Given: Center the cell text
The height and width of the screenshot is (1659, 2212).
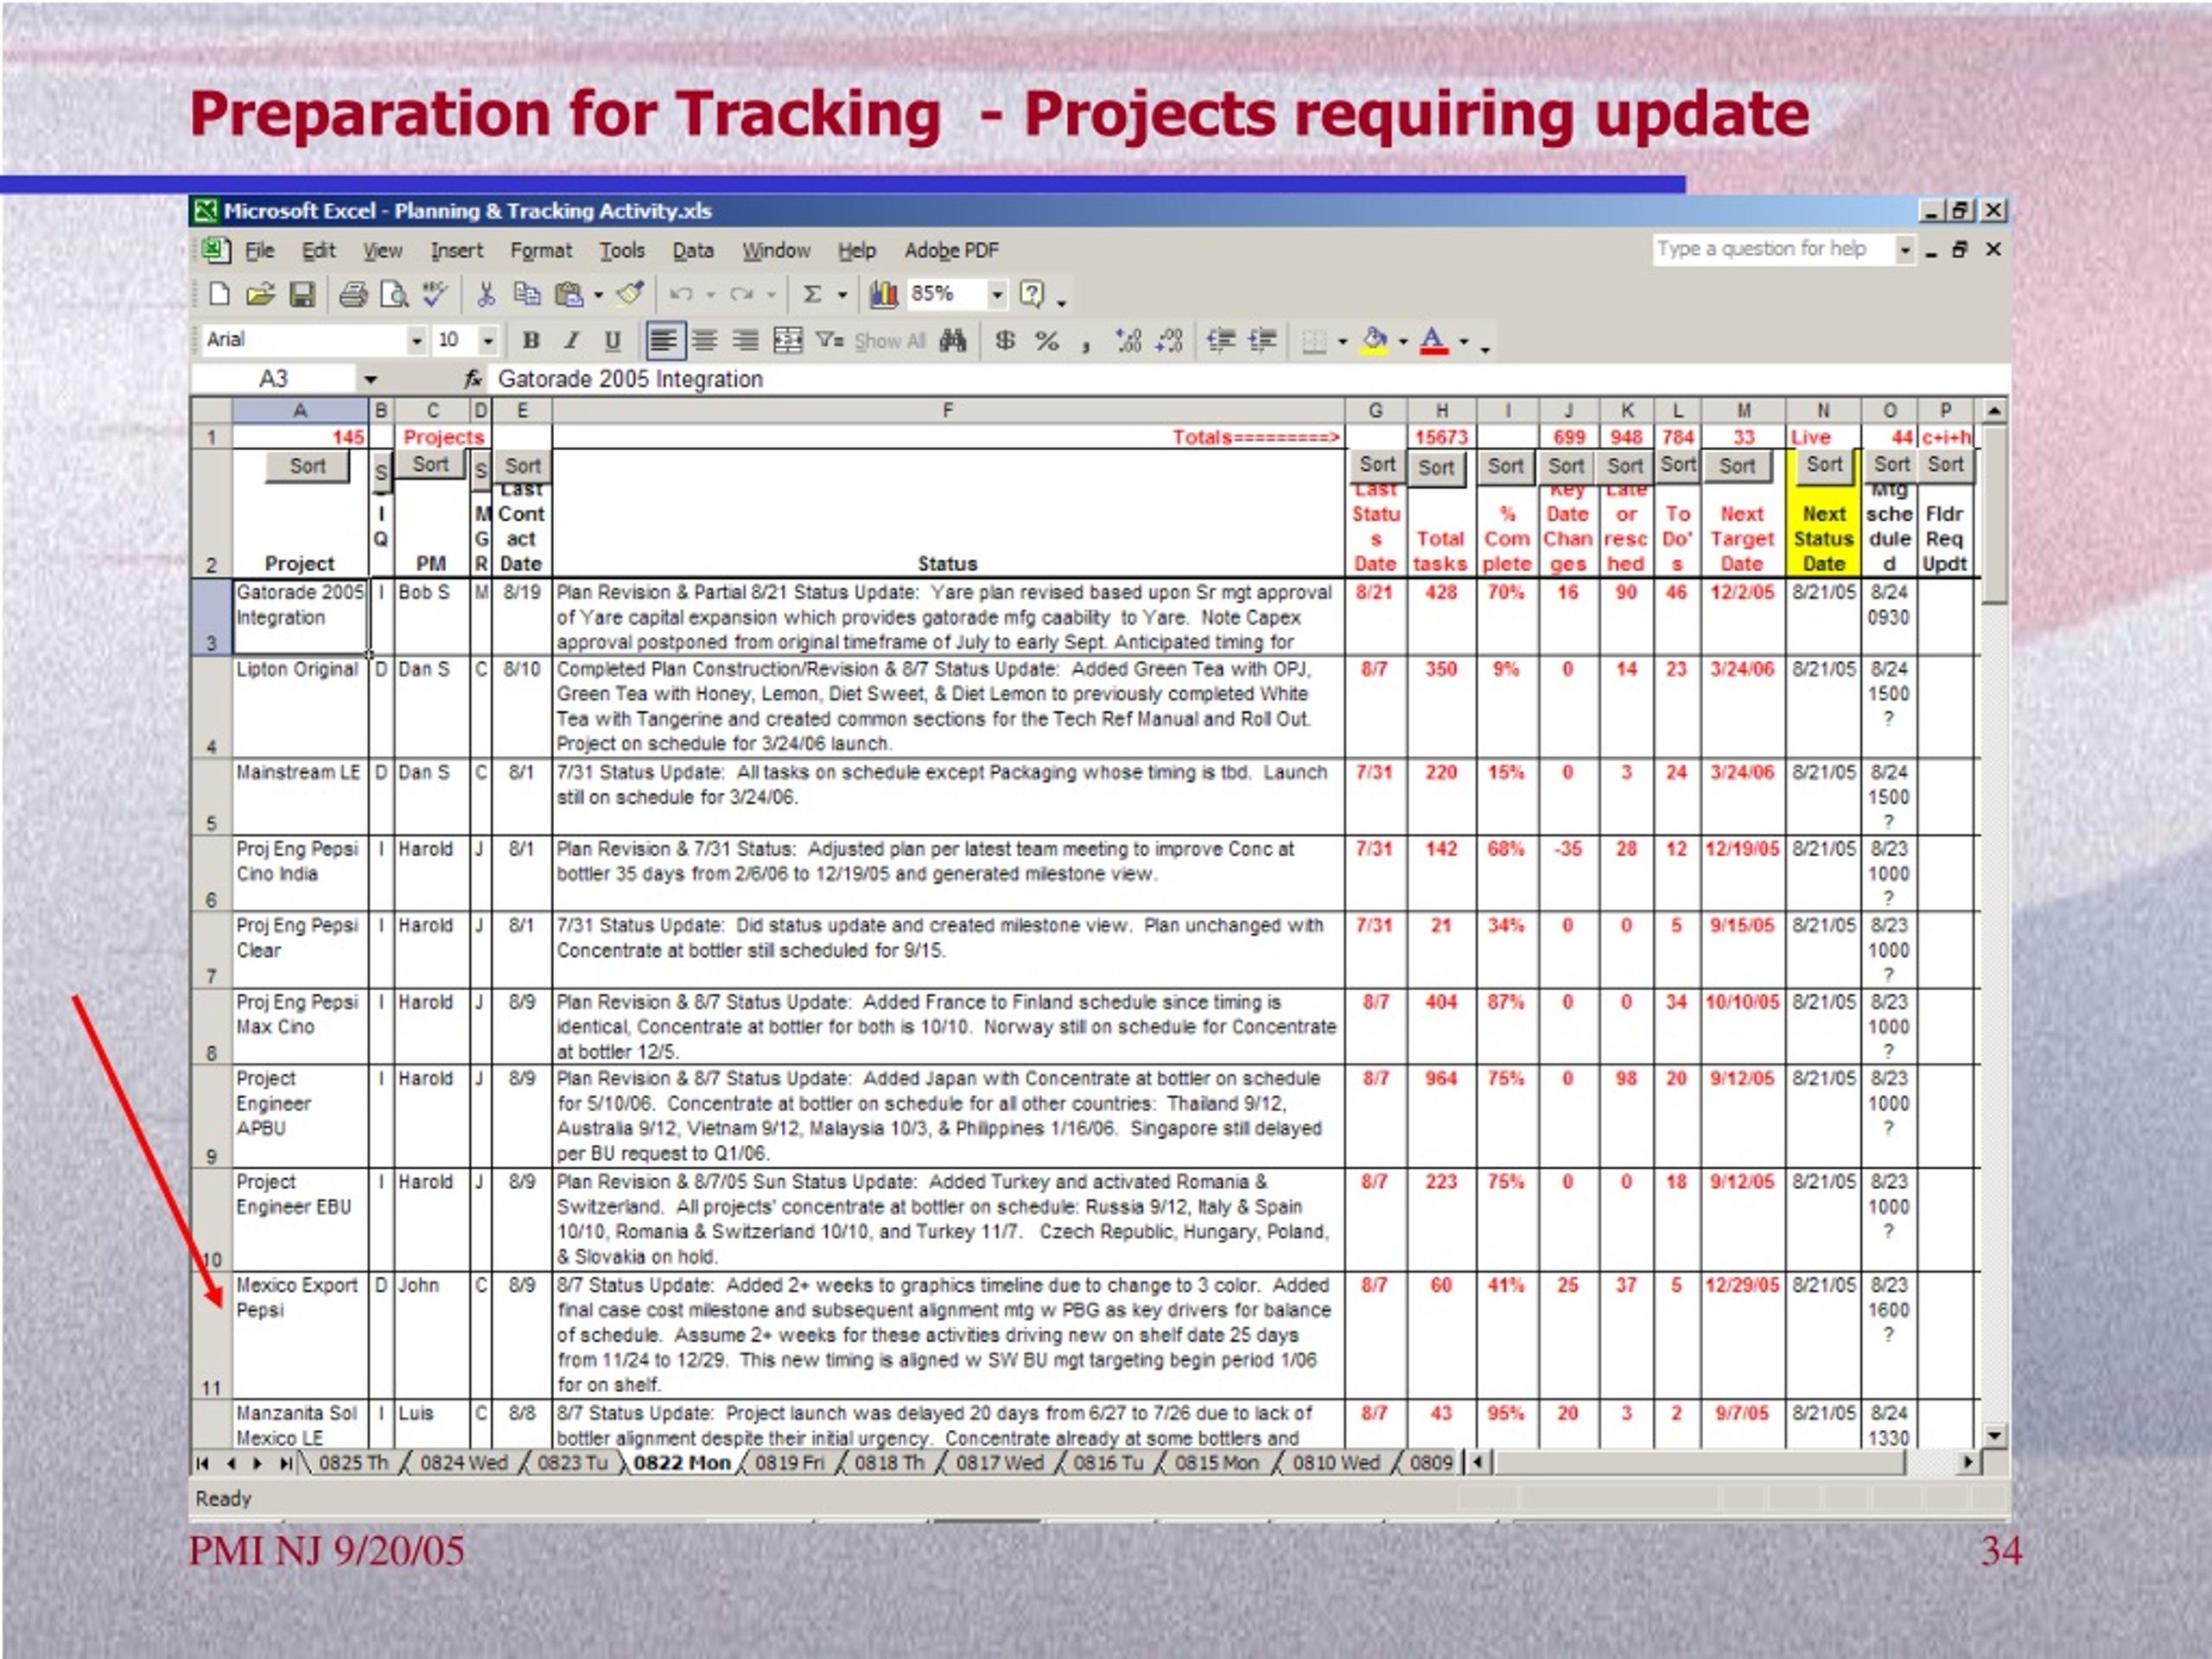Looking at the screenshot, I should [x=704, y=341].
